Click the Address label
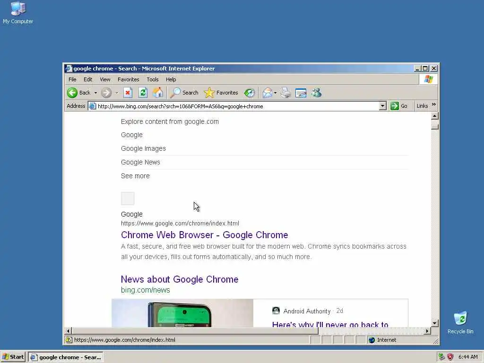 (76, 106)
